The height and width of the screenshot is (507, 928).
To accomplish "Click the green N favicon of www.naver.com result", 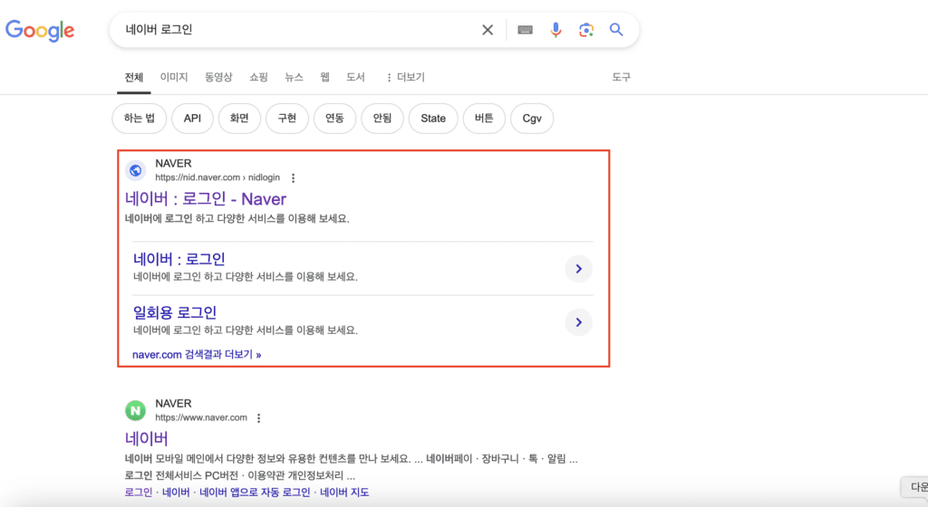I will click(136, 410).
